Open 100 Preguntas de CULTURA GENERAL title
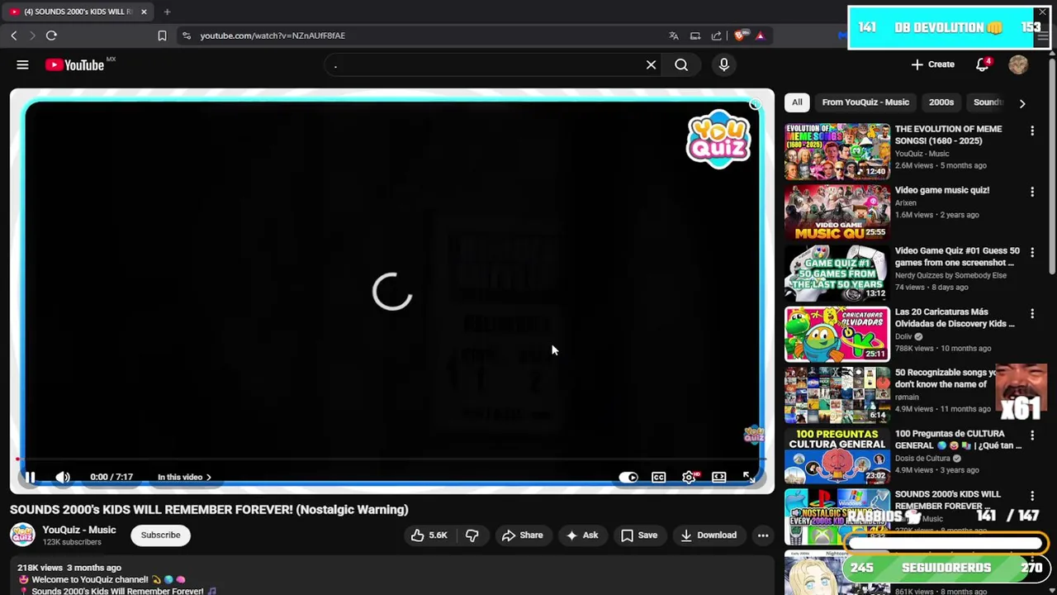Image resolution: width=1057 pixels, height=595 pixels. click(x=958, y=439)
